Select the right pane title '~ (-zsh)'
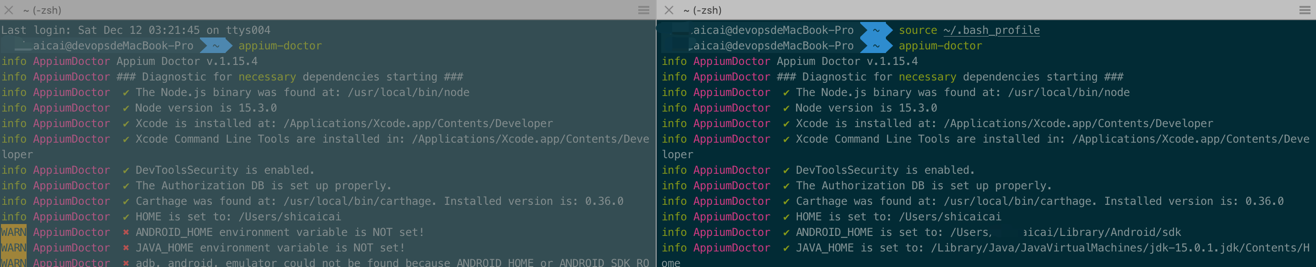 pos(702,10)
